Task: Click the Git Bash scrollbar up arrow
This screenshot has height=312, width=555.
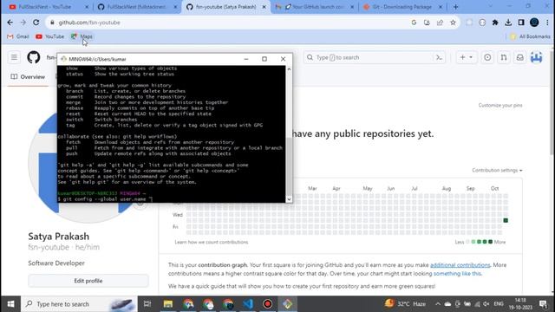Action: point(289,69)
